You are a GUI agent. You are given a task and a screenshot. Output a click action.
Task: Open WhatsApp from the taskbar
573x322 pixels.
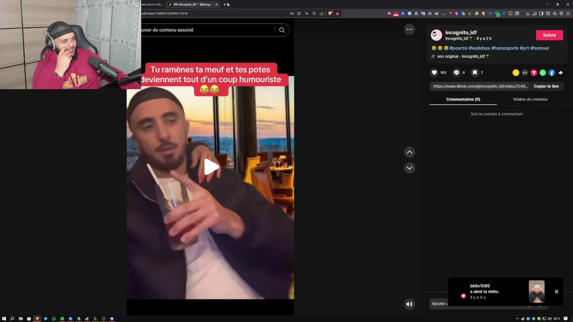(x=54, y=319)
